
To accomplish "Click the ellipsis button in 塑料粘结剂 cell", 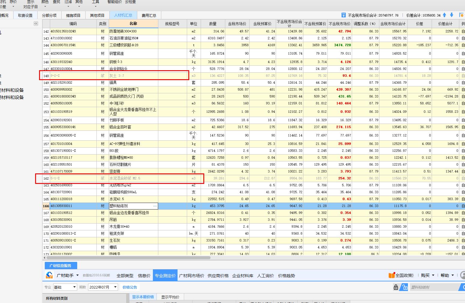I will [x=155, y=206].
